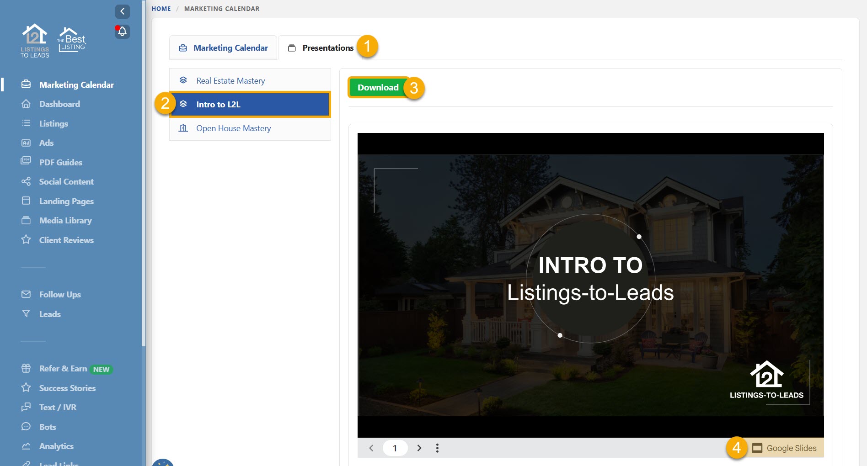
Task: Click the HOME breadcrumb link
Action: pos(161,9)
